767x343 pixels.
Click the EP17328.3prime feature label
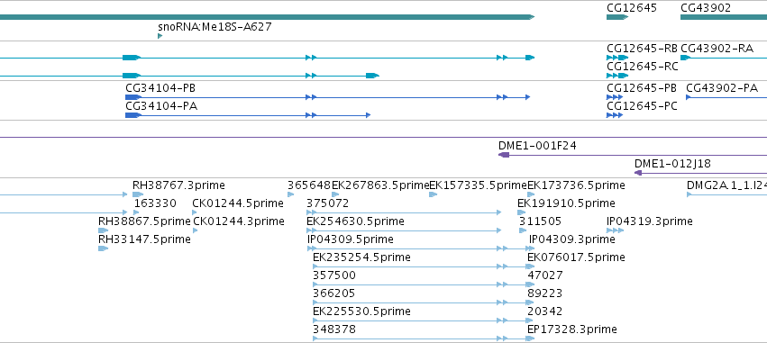pyautogui.click(x=571, y=329)
